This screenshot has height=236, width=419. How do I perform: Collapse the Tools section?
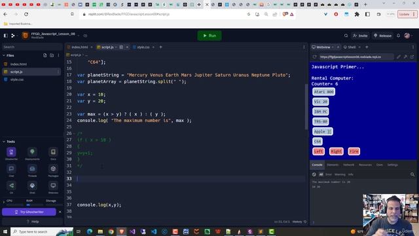tap(4, 142)
